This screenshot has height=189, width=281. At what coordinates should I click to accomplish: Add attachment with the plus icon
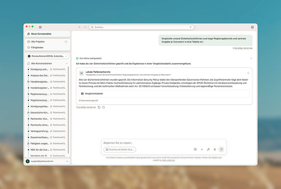coord(202,149)
